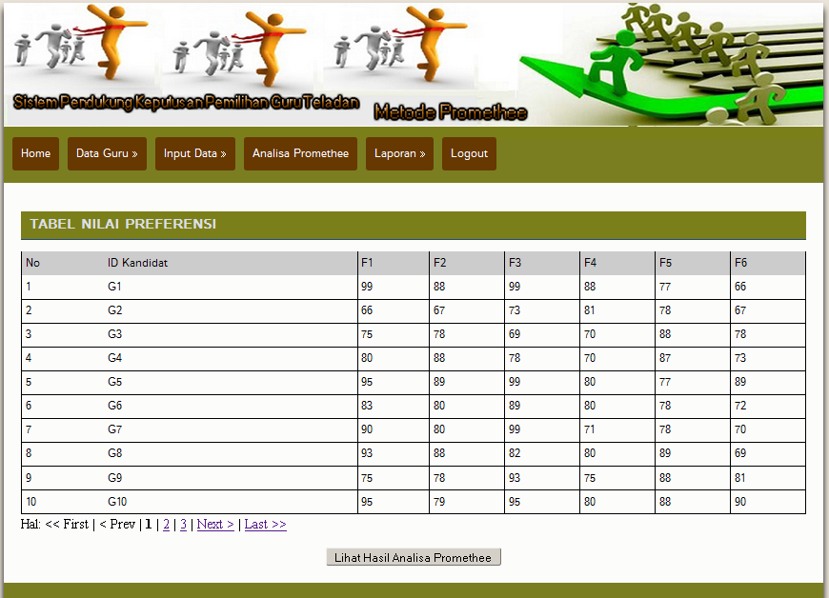829x598 pixels.
Task: Click F4 value 71 in G7 row
Action: 617,429
